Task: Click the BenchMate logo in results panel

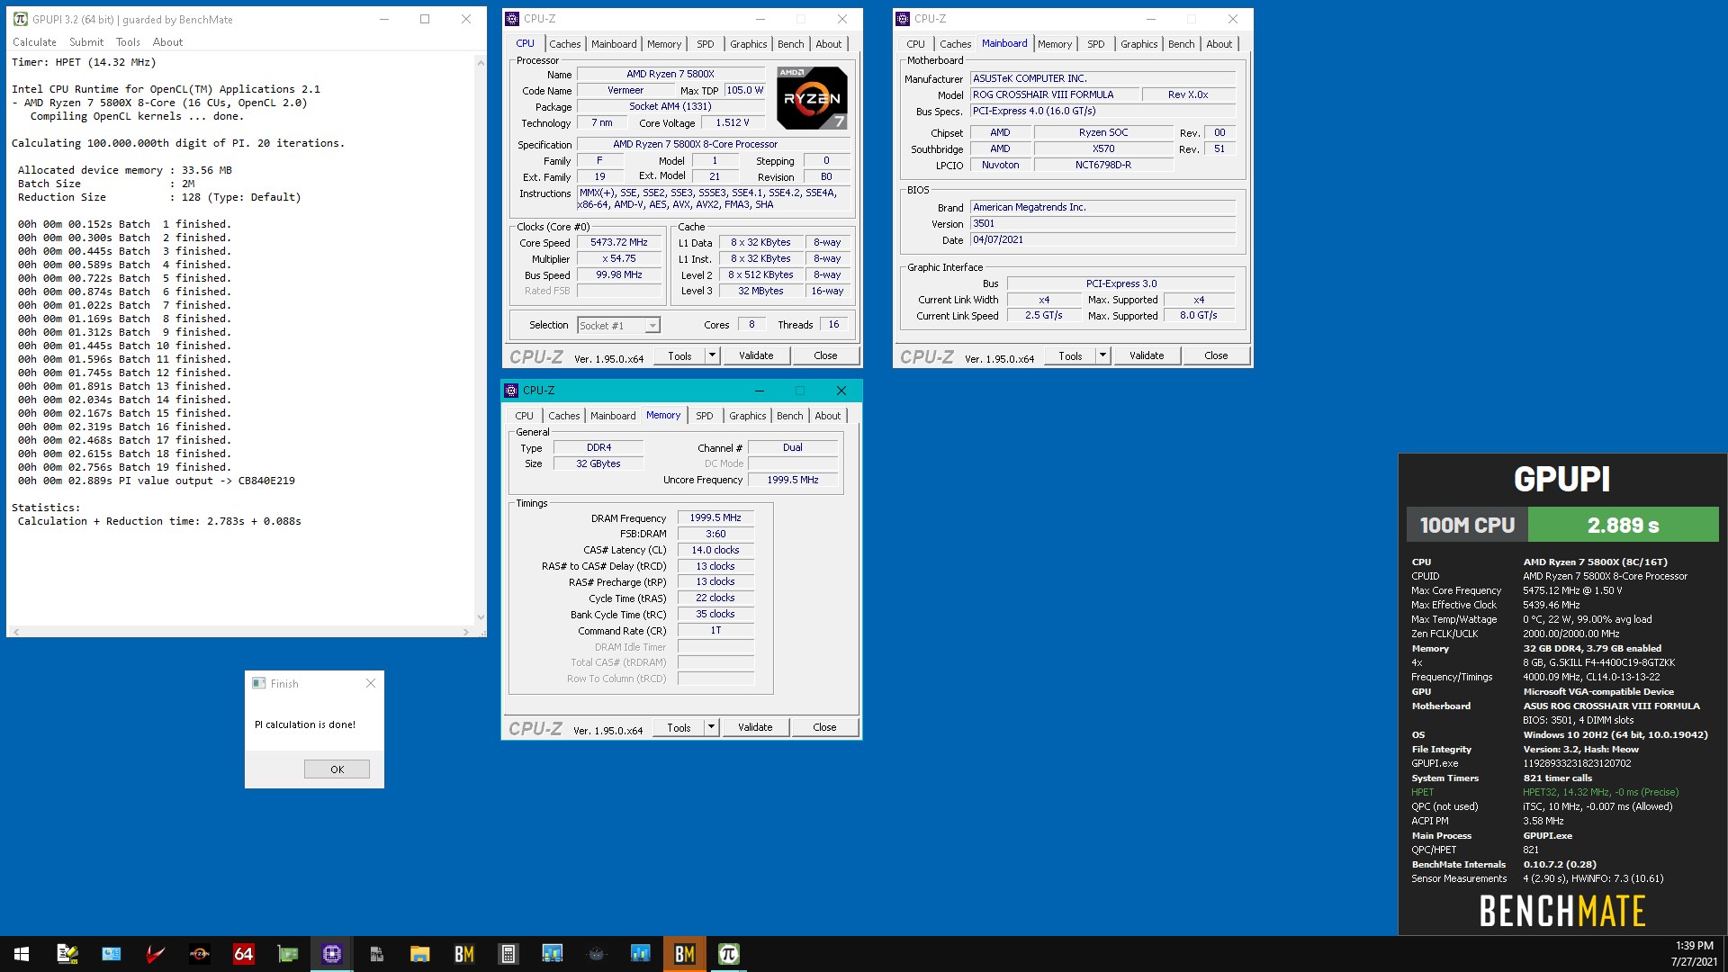Action: click(1562, 912)
